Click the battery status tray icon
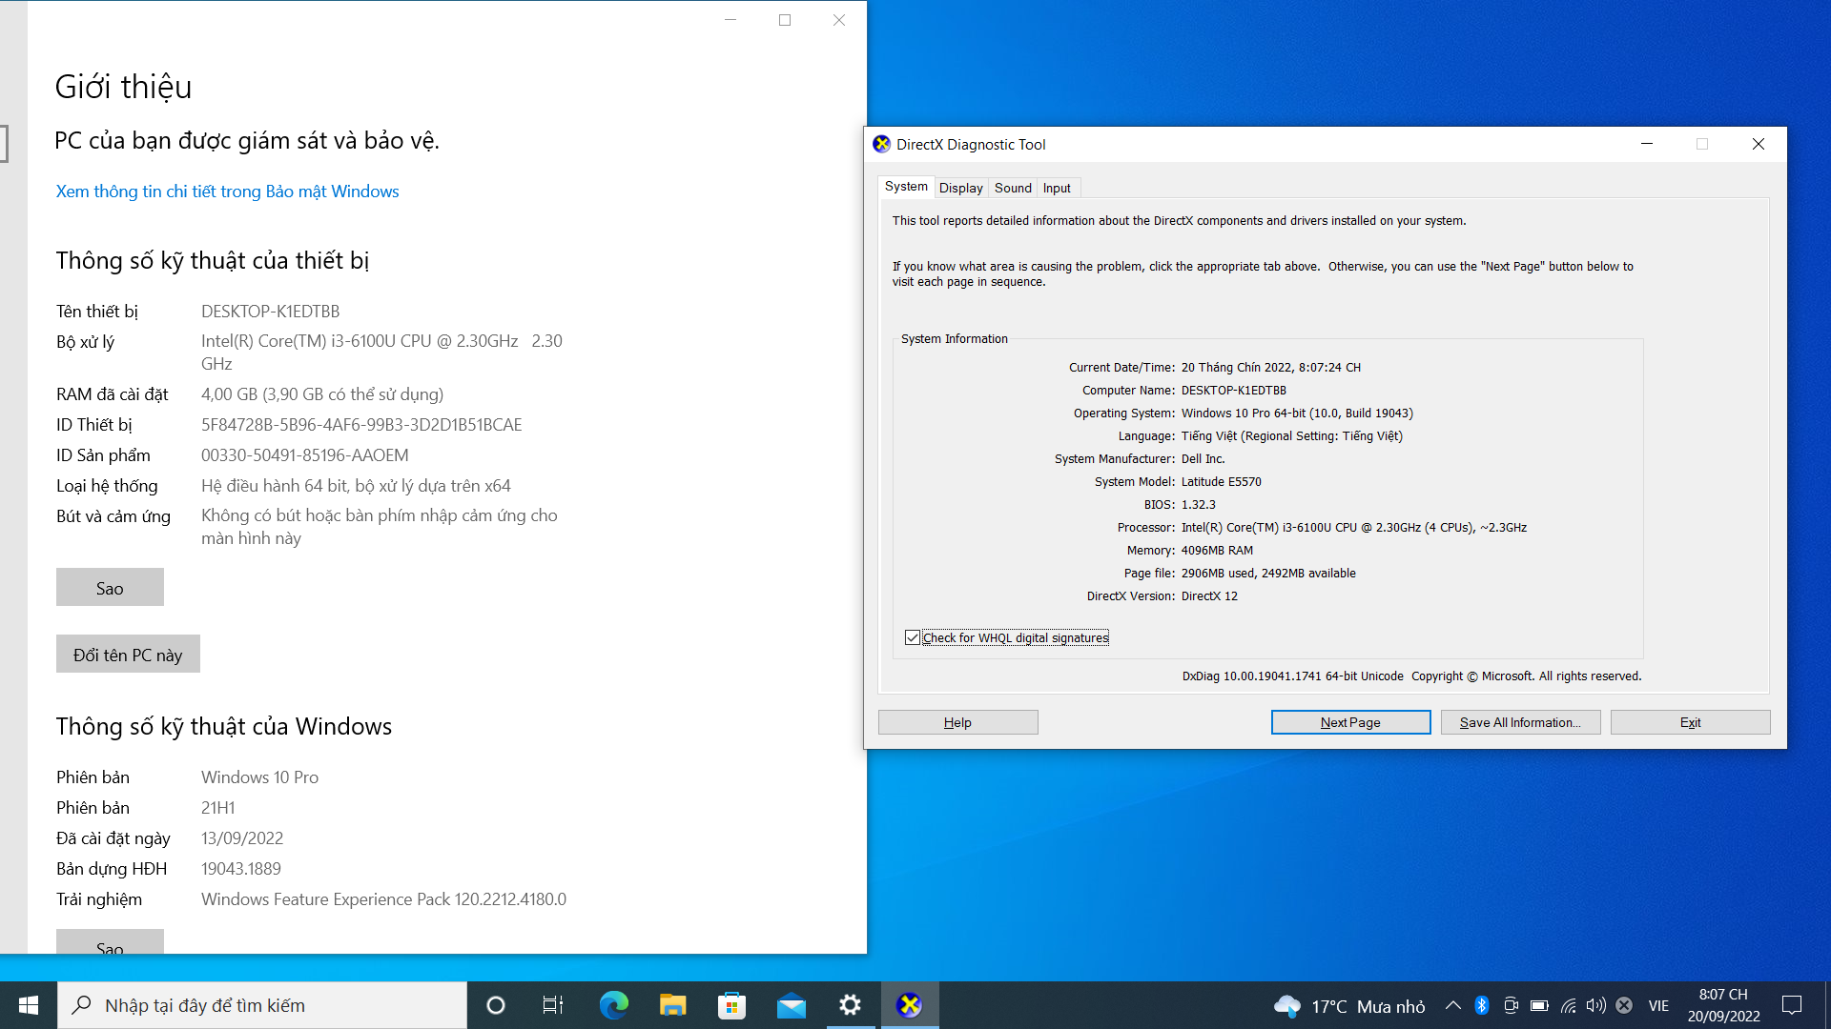The width and height of the screenshot is (1831, 1029). pos(1539,1005)
